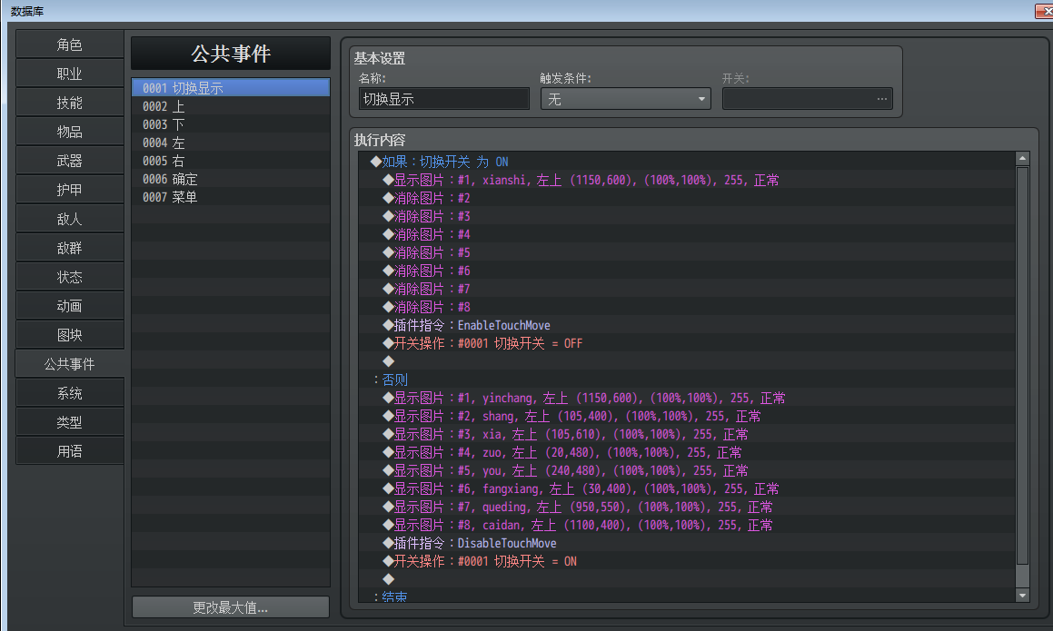Click the 开关 selector ellipsis field
Viewport: 1053px width, 631px height.
(807, 99)
